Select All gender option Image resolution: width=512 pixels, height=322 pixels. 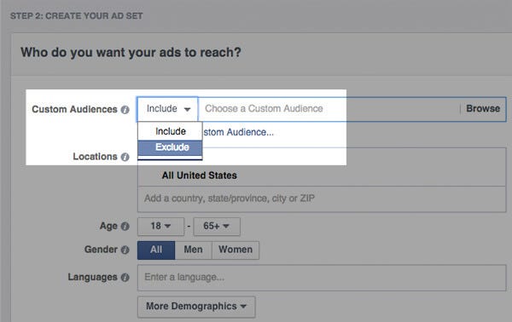click(156, 250)
